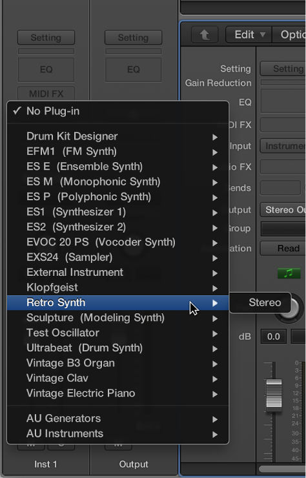Pick Ultrabeat (Drum Synth)
This screenshot has width=306, height=478.
(x=118, y=348)
